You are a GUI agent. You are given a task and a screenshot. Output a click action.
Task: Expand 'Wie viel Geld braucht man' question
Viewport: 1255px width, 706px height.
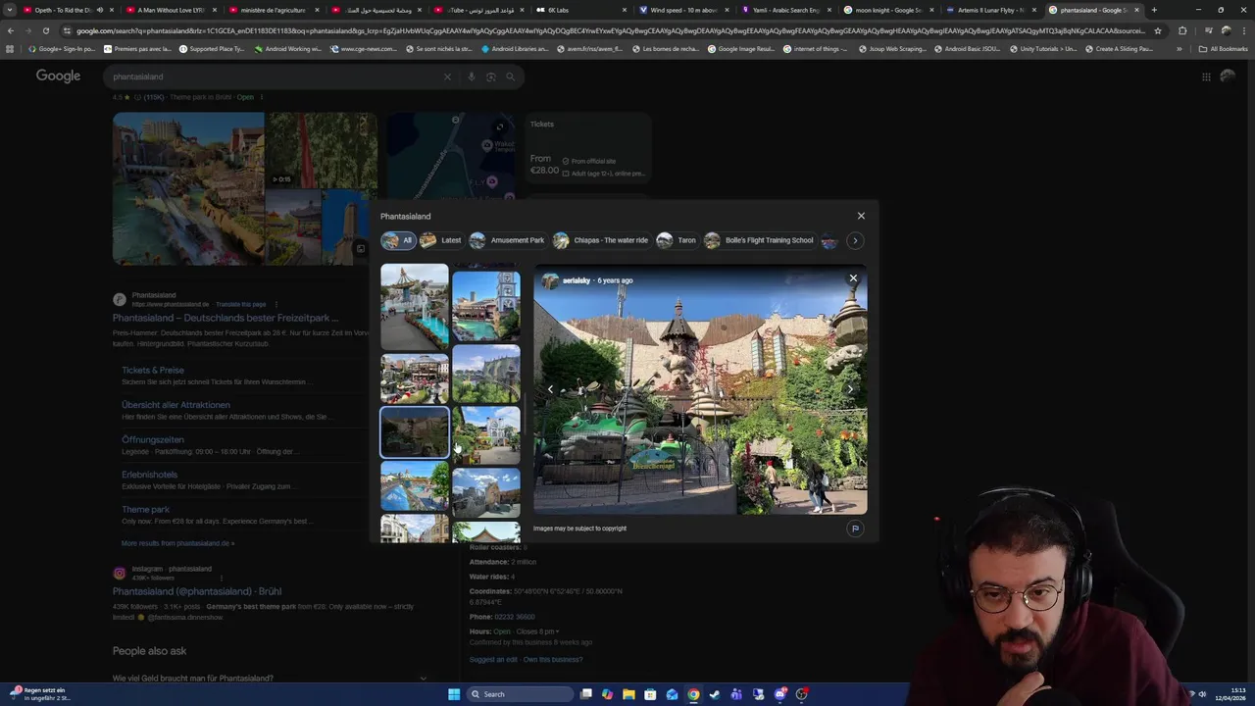270,679
